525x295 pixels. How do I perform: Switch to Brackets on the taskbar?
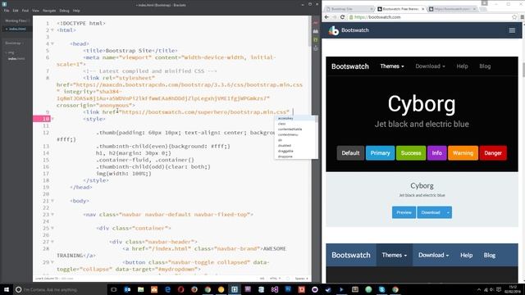pyautogui.click(x=235, y=289)
